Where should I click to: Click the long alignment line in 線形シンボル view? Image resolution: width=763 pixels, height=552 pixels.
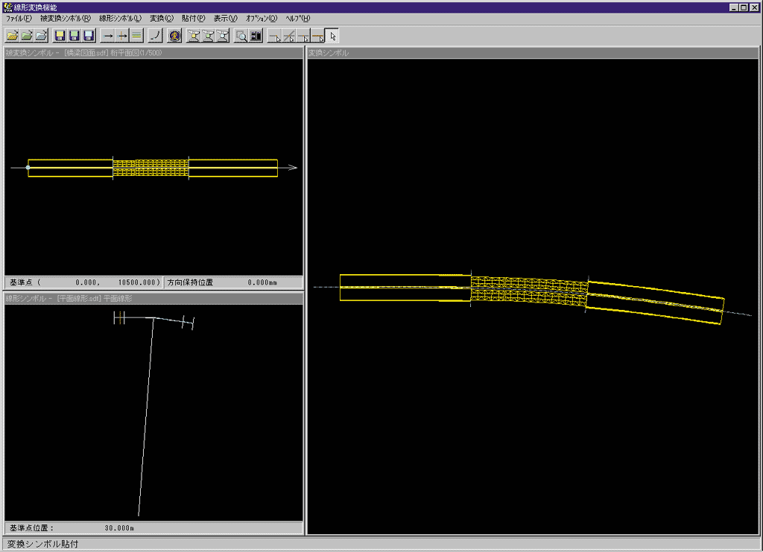pos(146,417)
